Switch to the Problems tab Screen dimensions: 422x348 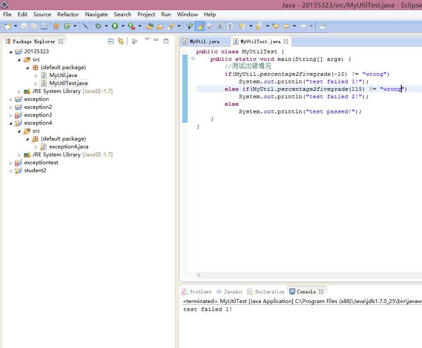pos(197,292)
